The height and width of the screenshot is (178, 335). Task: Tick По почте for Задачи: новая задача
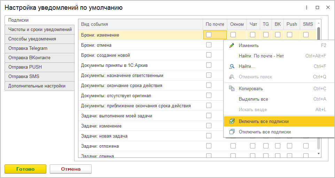(x=209, y=136)
